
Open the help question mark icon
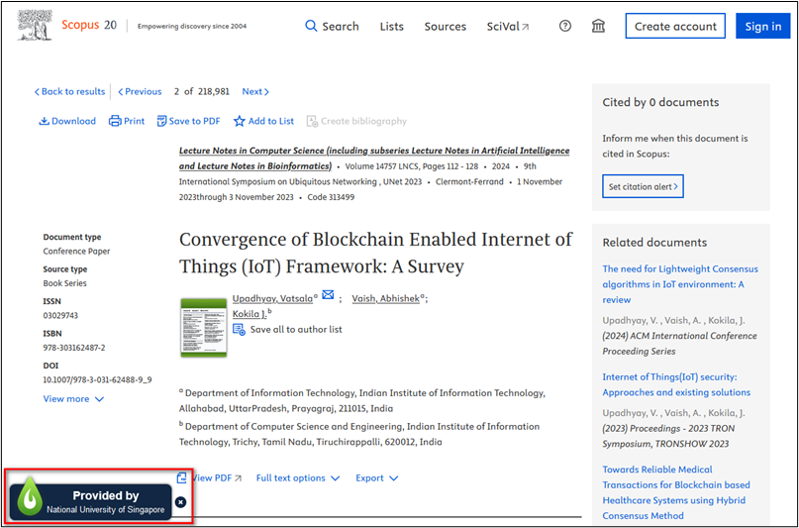click(565, 26)
